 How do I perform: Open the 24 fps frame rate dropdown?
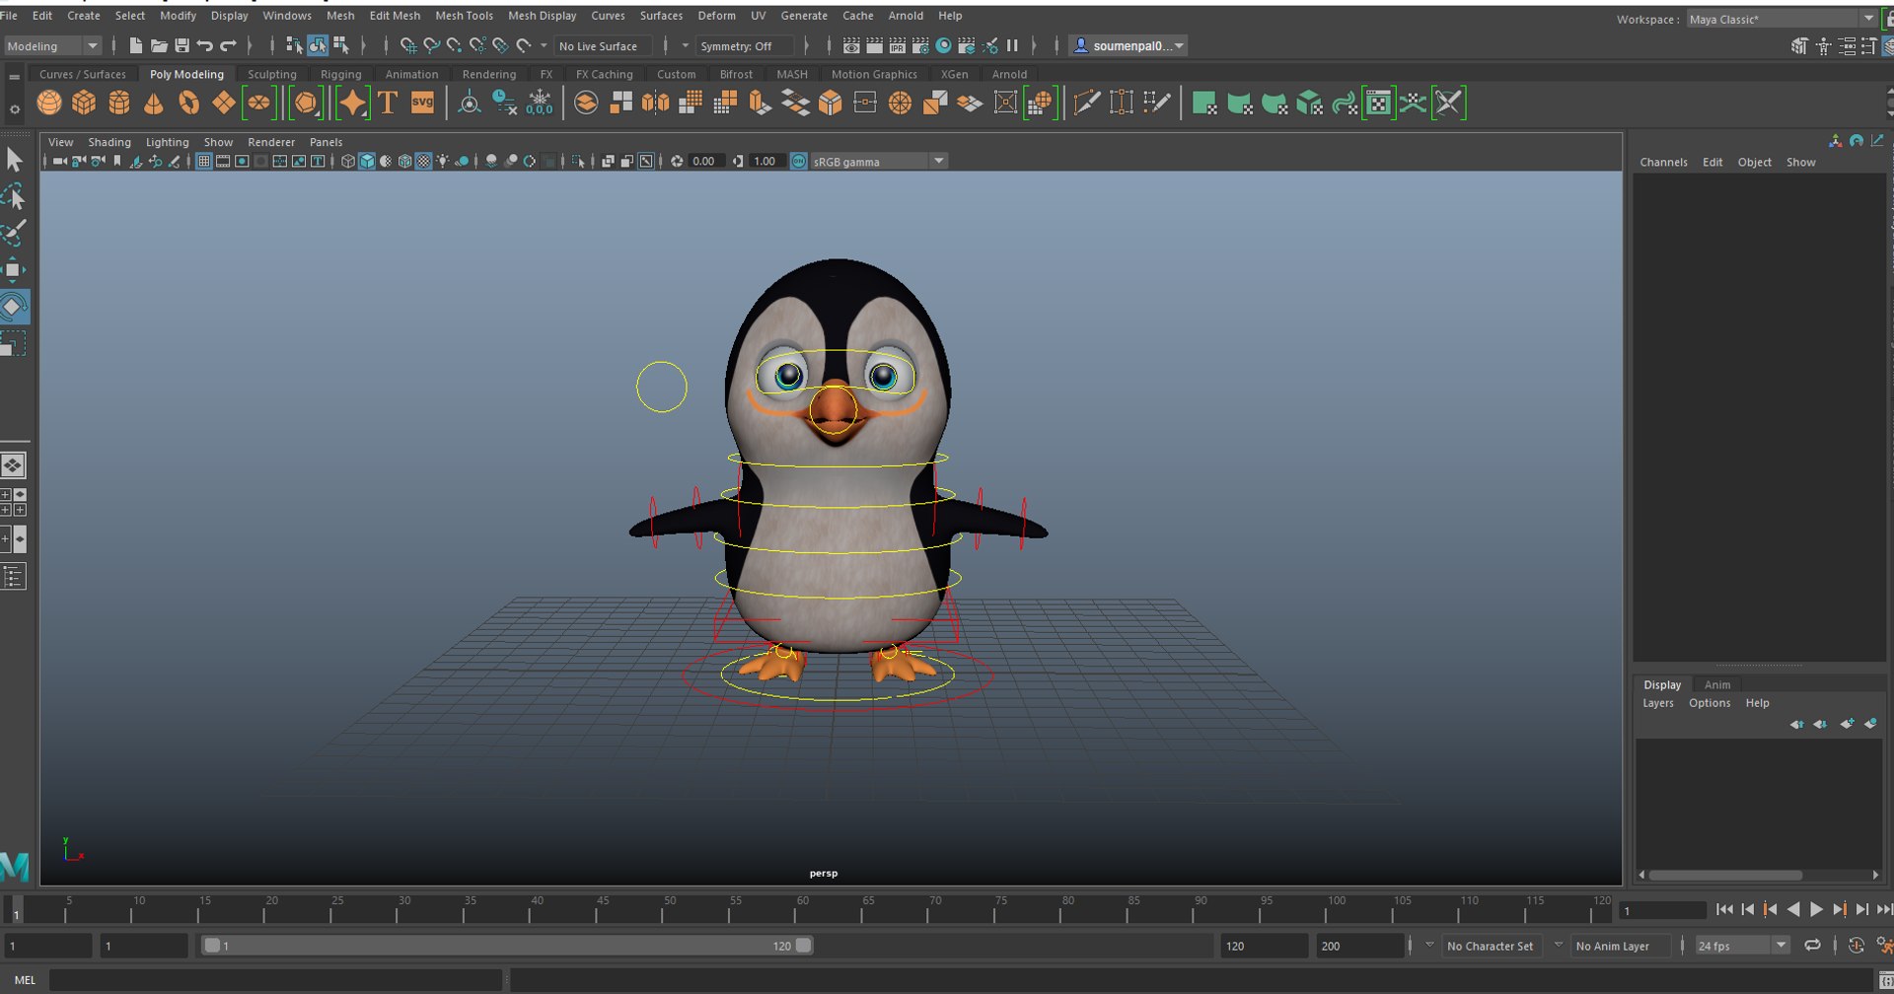click(x=1742, y=945)
